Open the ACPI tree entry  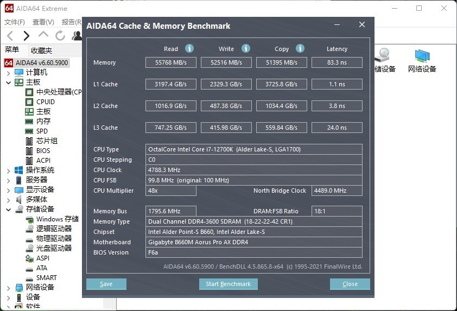43,160
